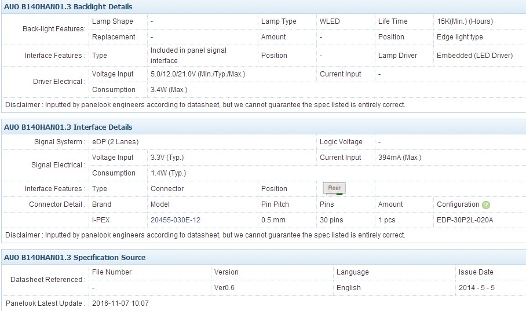Click the 'Version' column header
The width and height of the screenshot is (526, 311).
(x=226, y=272)
